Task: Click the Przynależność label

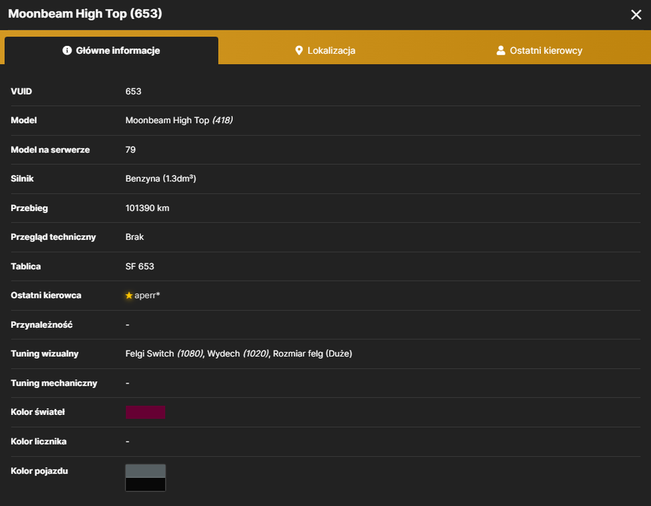Action: coord(41,325)
